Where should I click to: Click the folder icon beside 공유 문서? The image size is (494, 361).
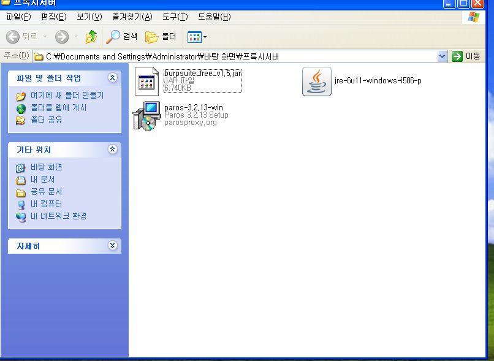click(x=21, y=193)
